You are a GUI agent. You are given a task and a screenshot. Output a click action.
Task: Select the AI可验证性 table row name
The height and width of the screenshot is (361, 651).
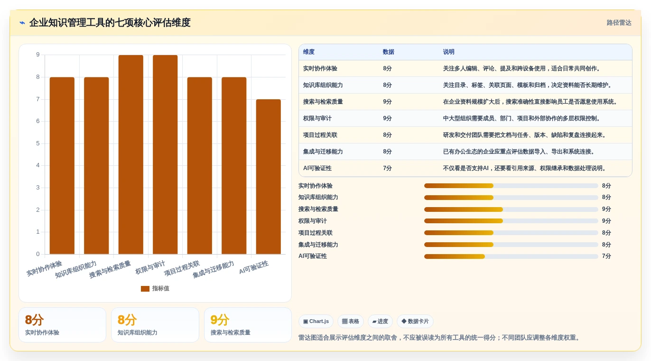click(317, 168)
